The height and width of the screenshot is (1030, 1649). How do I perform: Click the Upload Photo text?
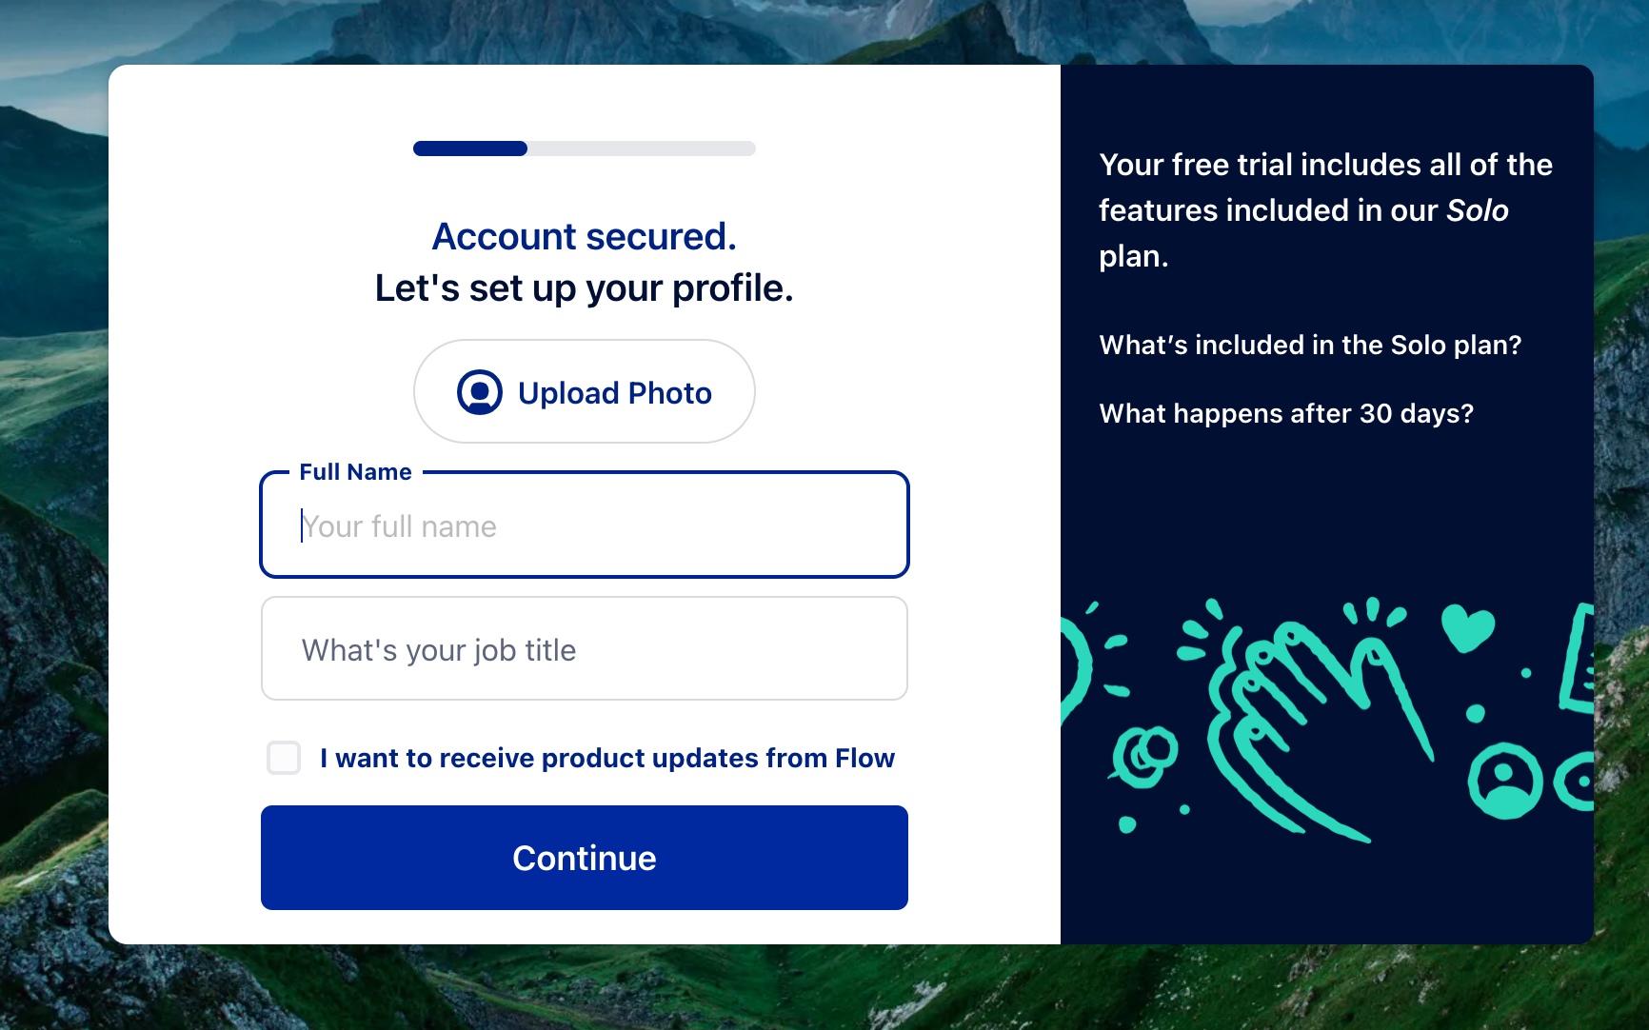[x=615, y=393]
